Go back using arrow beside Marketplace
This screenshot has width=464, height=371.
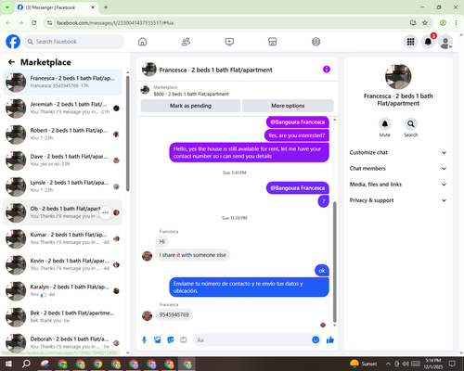[x=11, y=62]
